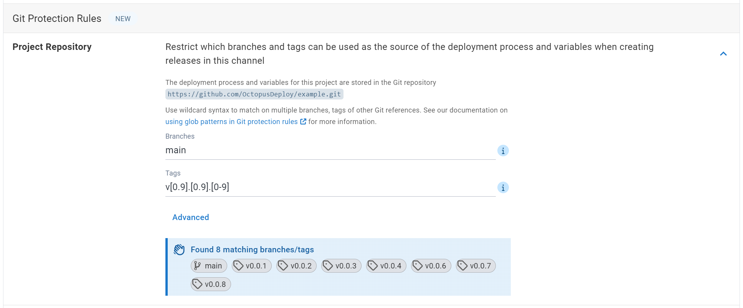
Task: Click the v0.0.4 tag chip
Action: [386, 266]
